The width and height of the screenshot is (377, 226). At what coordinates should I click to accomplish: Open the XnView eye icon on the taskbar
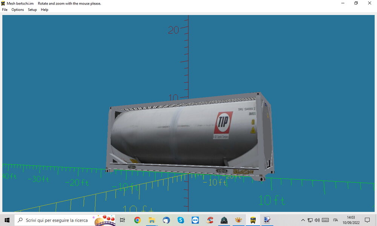coord(239,220)
